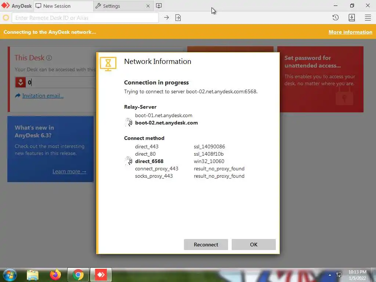
Task: Open the session history icon
Action: [x=336, y=18]
